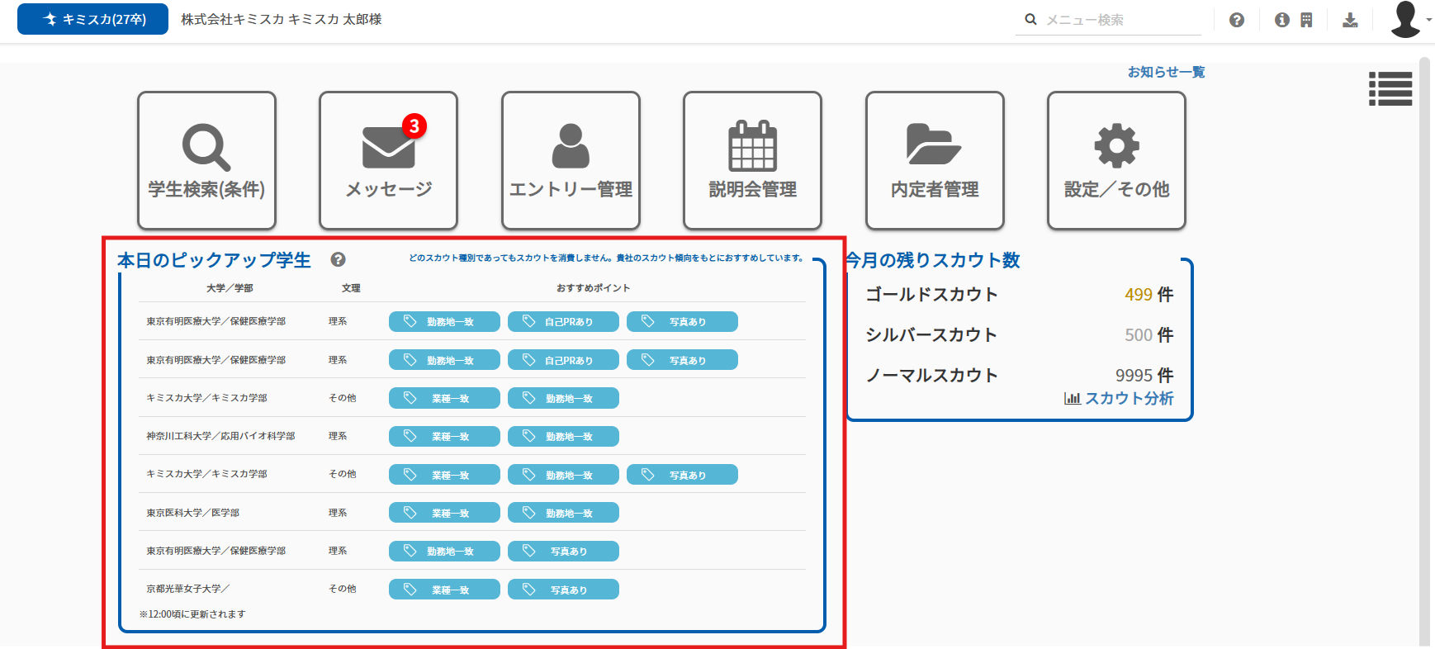Click the キミスカ(27卒) button
Image resolution: width=1435 pixels, height=649 pixels.
92,19
